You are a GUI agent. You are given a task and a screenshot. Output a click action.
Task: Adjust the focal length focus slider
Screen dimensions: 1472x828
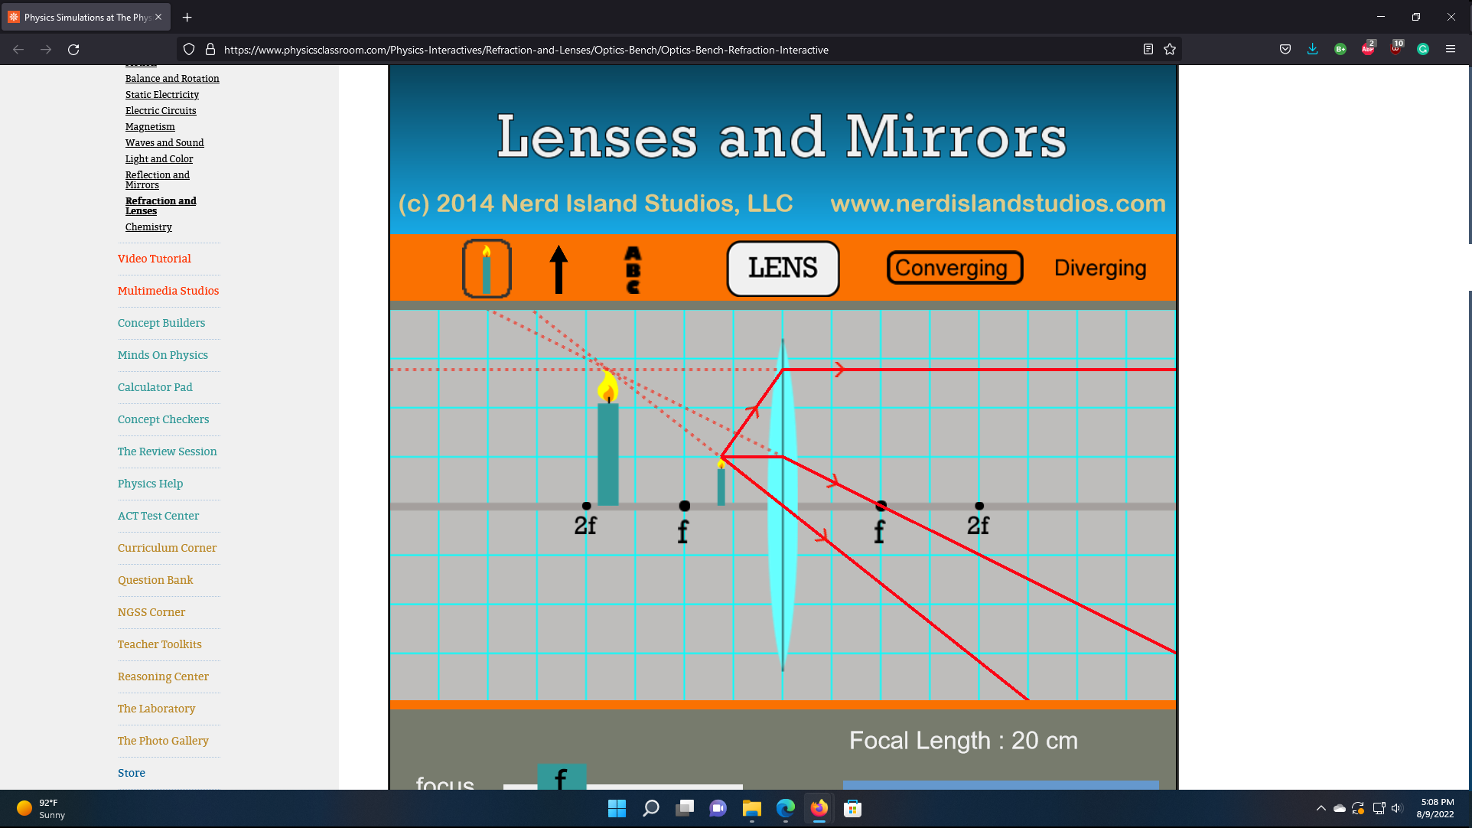pyautogui.click(x=562, y=781)
